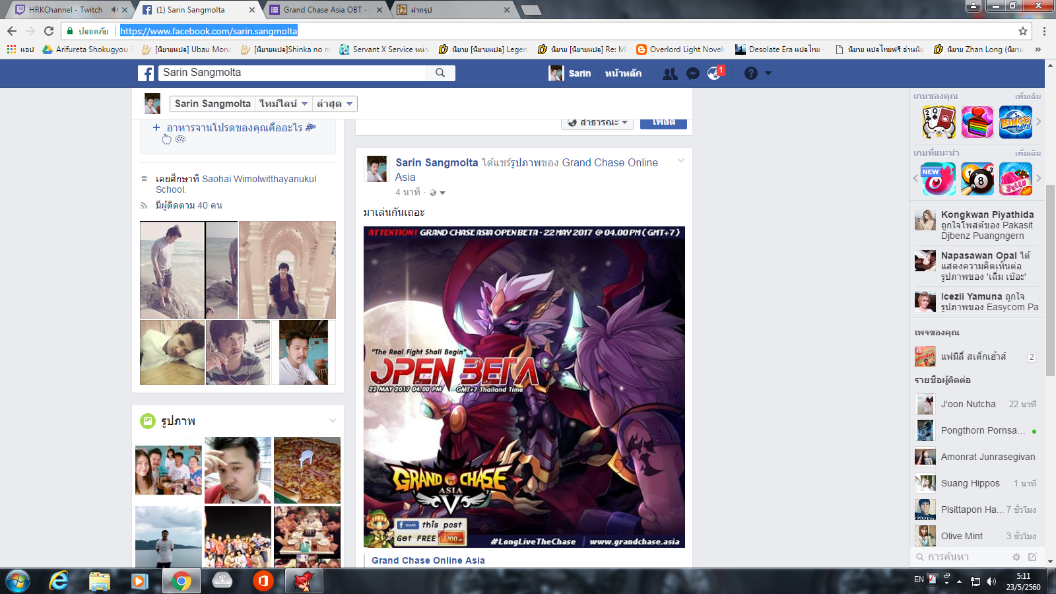Open the notifications globe icon
Screen dimensions: 1056x594
coord(714,73)
